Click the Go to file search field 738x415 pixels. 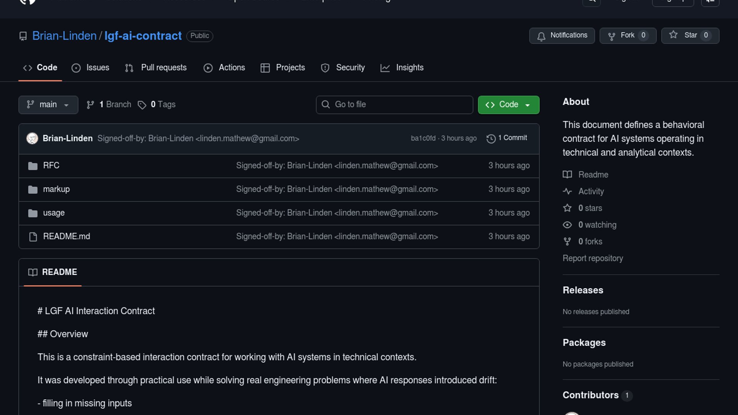coord(394,105)
